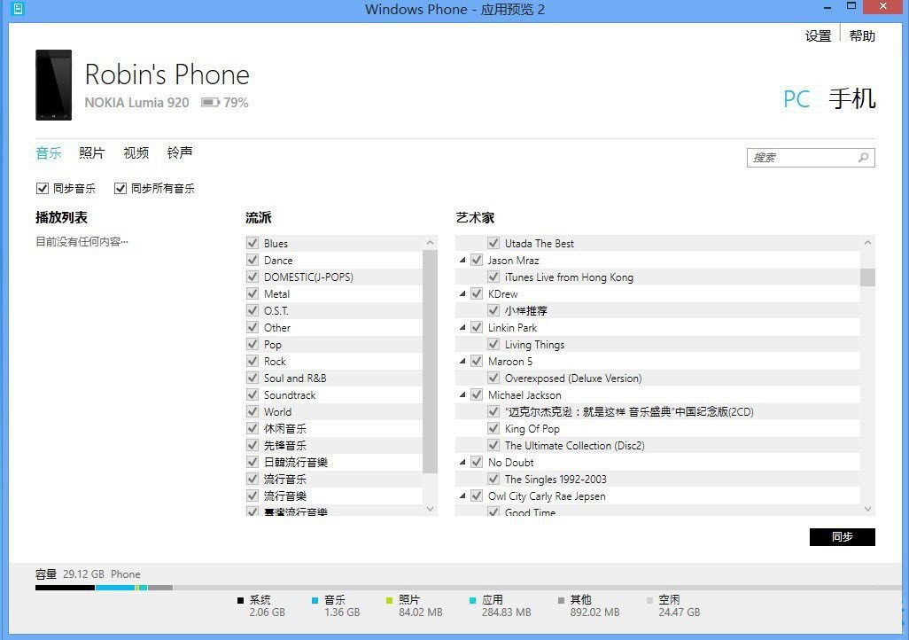909x640 pixels.
Task: Switch to 手机 view
Action: coord(851,98)
